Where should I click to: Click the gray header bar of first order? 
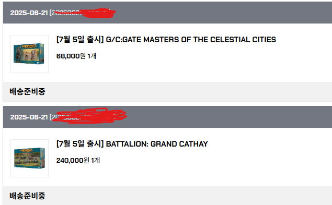tap(167, 13)
